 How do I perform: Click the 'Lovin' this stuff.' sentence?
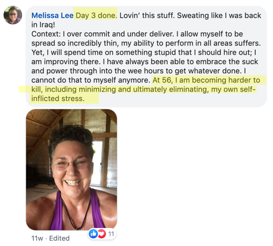pyautogui.click(x=147, y=16)
